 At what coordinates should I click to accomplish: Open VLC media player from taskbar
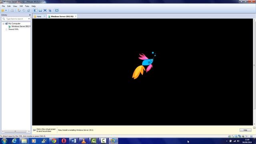[84, 141]
